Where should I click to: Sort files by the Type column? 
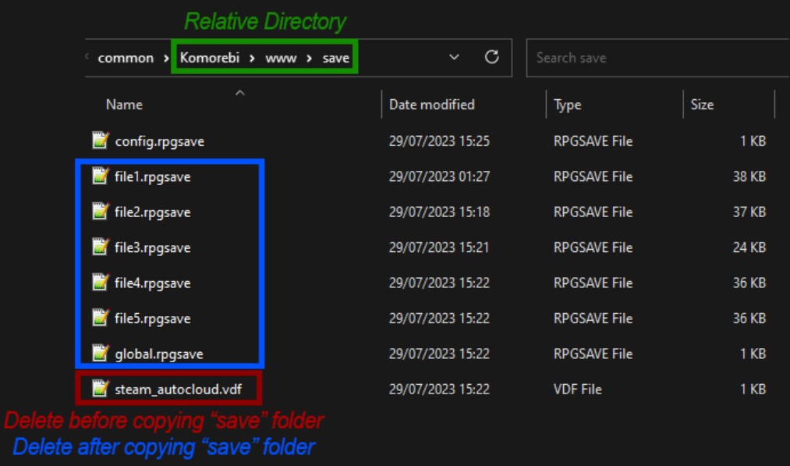(567, 105)
